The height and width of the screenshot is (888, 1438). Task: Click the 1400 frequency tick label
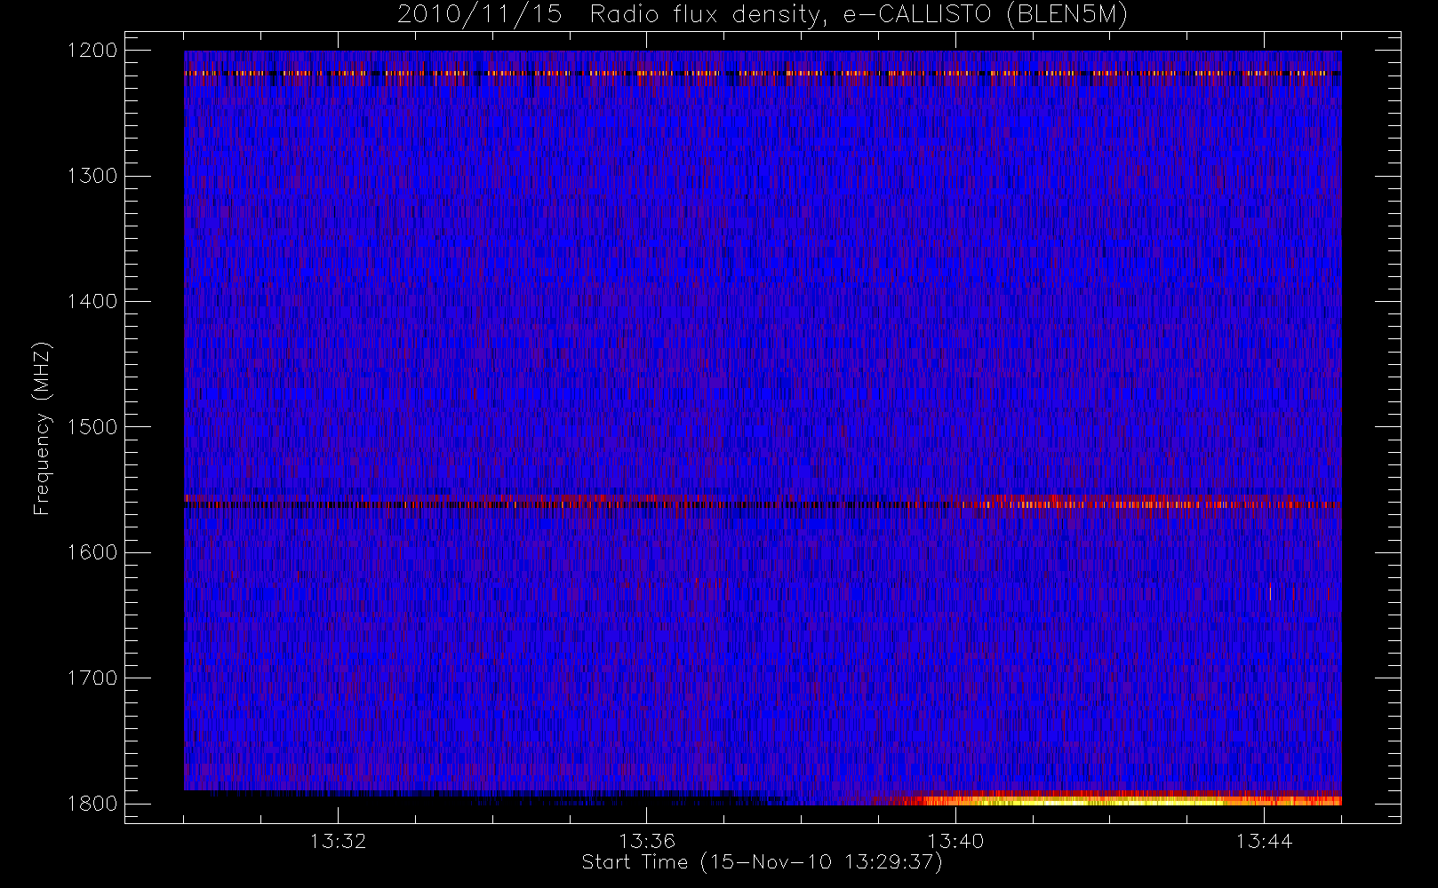93,302
